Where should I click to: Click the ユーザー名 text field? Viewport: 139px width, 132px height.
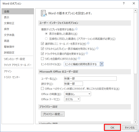tap(90, 78)
